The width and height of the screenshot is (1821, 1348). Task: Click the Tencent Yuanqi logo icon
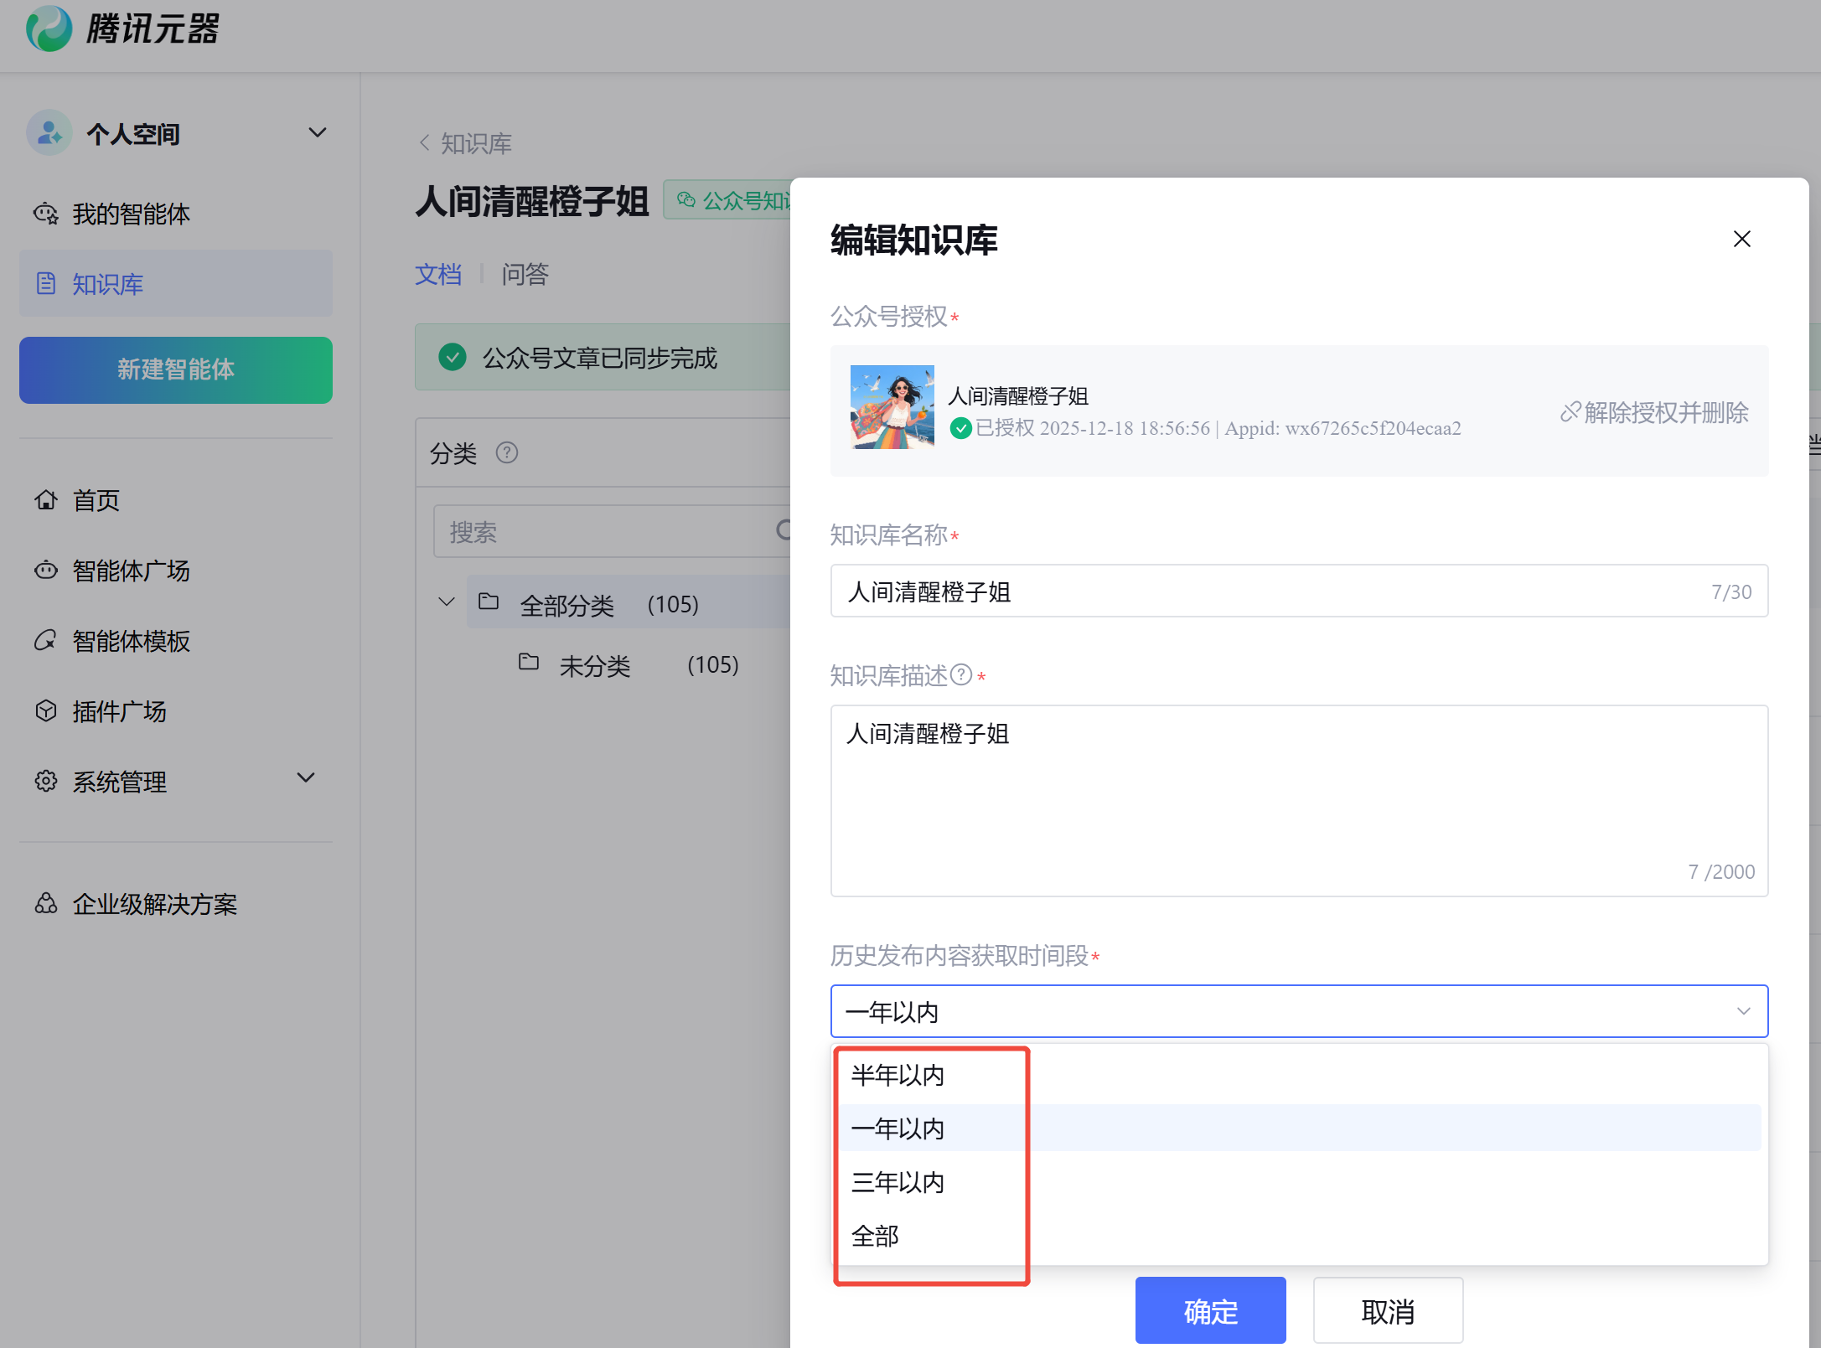coord(49,28)
